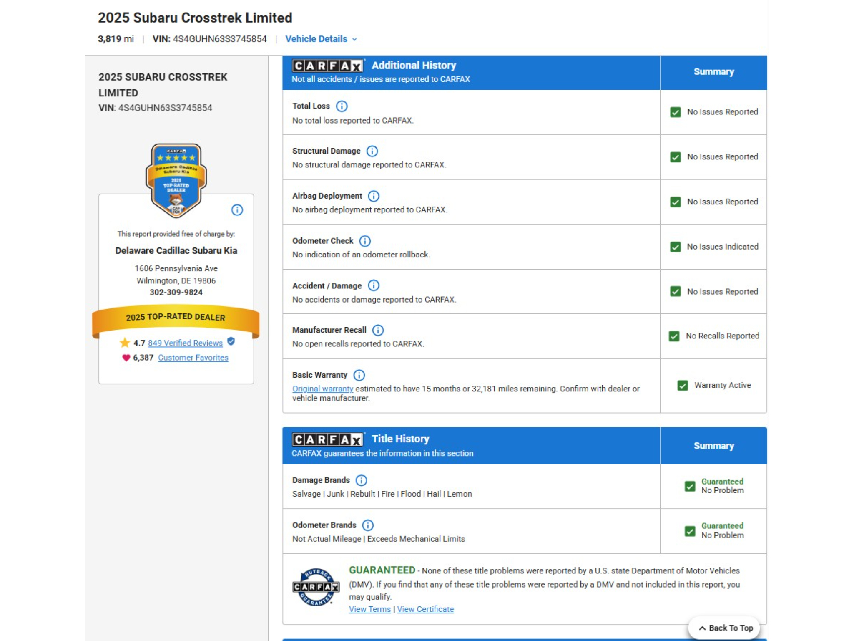Click the gold star rating icon
The image size is (854, 641).
125,343
